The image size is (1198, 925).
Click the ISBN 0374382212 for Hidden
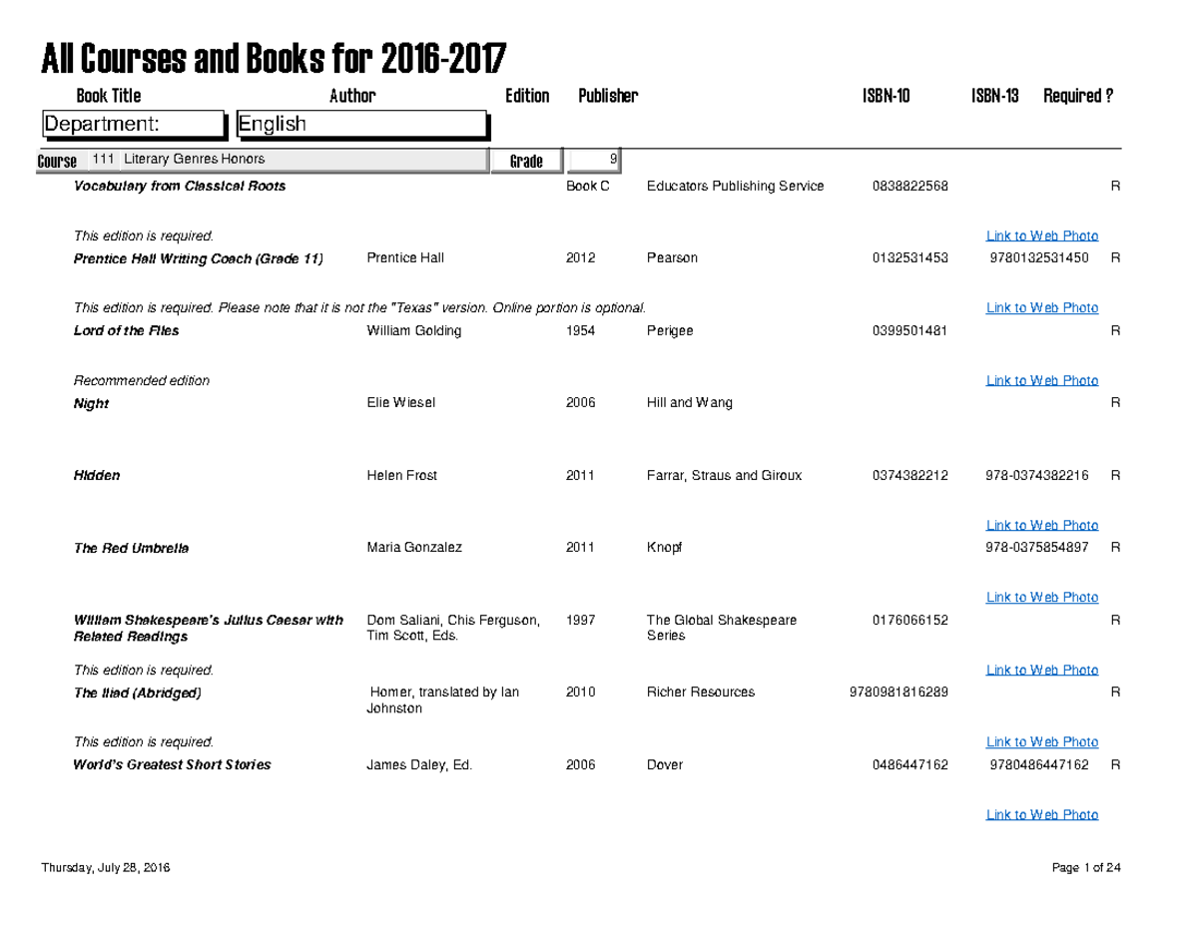[x=910, y=475]
